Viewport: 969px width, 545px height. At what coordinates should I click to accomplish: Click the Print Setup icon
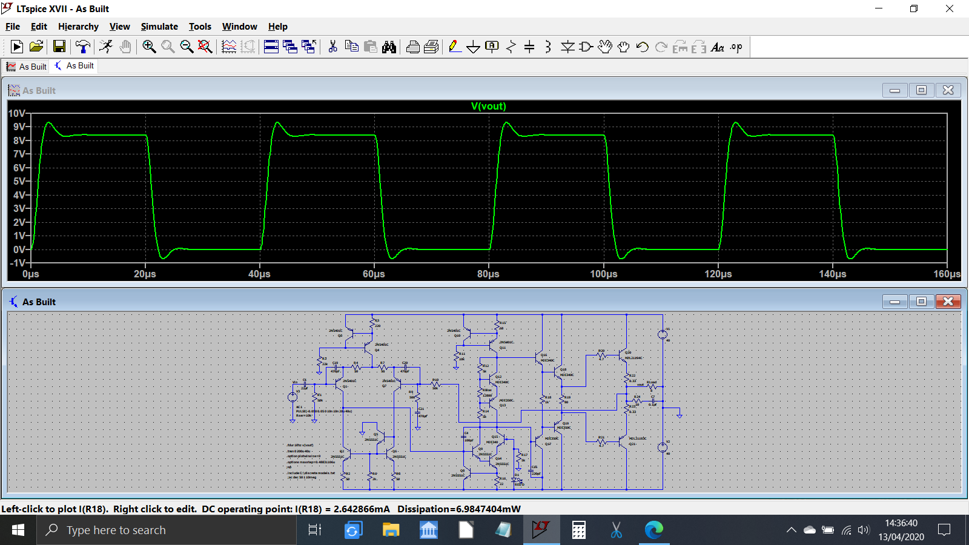[x=432, y=47]
